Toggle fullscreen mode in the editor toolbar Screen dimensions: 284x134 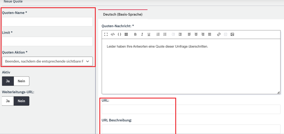coord(106,35)
